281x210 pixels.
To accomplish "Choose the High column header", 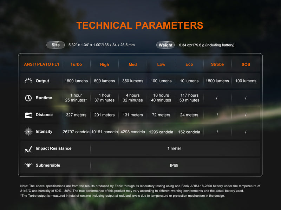I will coord(104,64).
